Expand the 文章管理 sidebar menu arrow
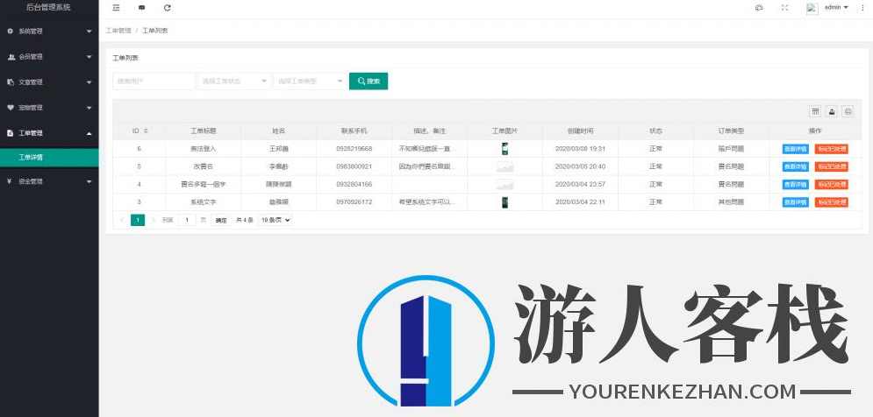Viewport: 873px width, 417px height. 89,82
